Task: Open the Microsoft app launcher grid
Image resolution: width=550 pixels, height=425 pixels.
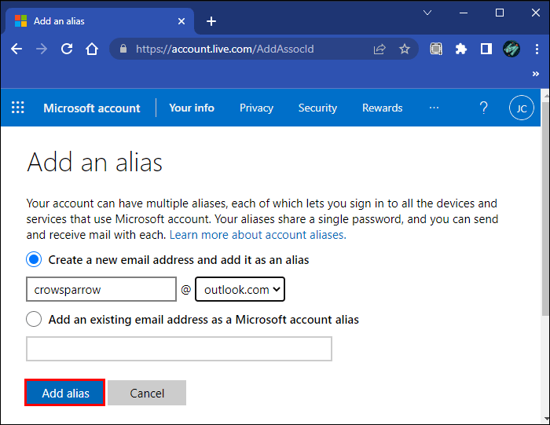Action: (18, 108)
